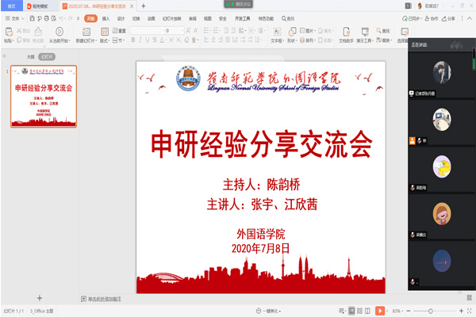The image size is (476, 317).
Task: Open the Design (设计) ribbon tab
Action: pyautogui.click(x=121, y=17)
